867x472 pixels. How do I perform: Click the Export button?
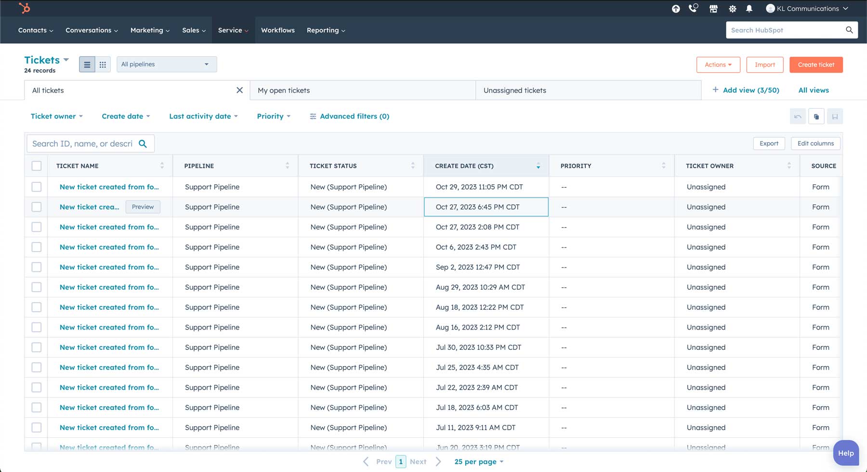click(769, 143)
